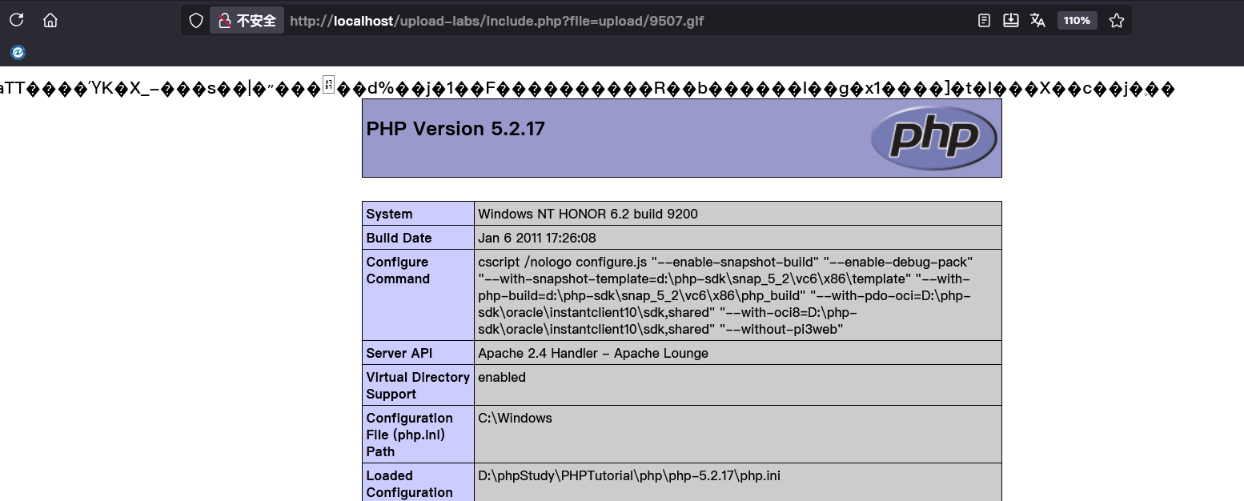Show the 不安全 connection security info
Image resolution: width=1244 pixels, height=501 pixels.
coord(247,21)
